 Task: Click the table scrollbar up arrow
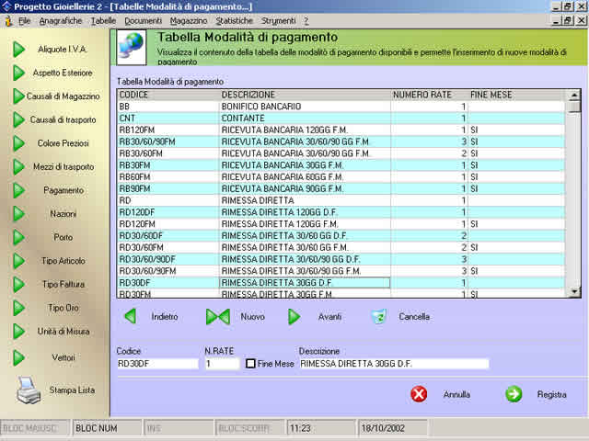pyautogui.click(x=573, y=96)
